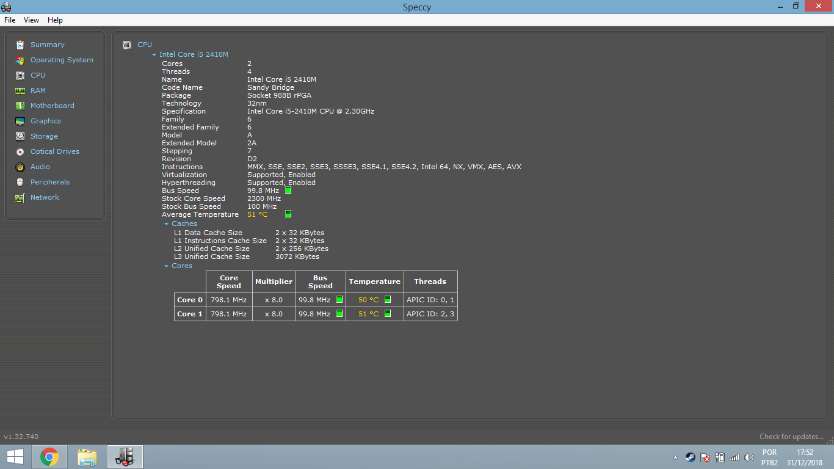Click the Stock Core Speed 2300 MHz value
The width and height of the screenshot is (834, 469).
(264, 198)
